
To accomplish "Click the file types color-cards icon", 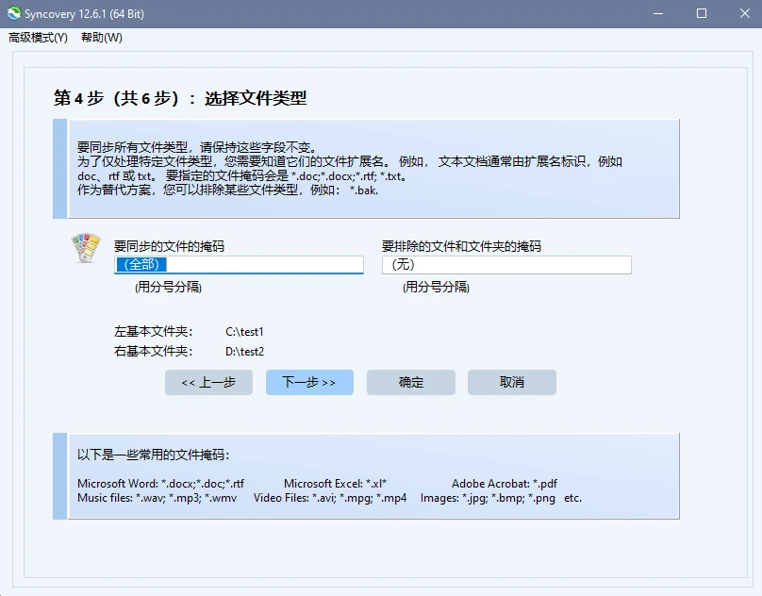I will pos(86,247).
